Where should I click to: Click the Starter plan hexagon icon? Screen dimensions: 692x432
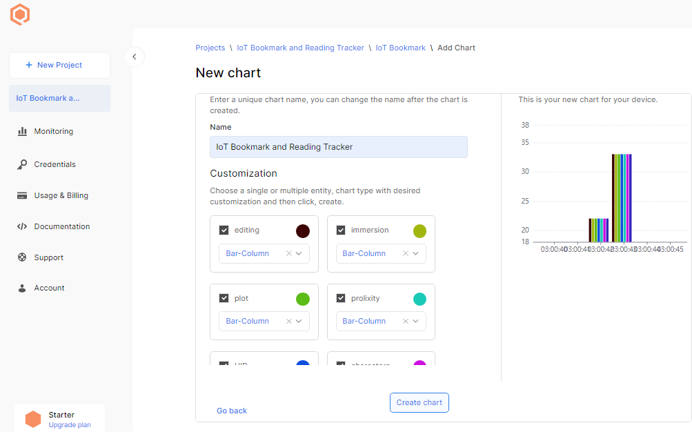(x=33, y=419)
